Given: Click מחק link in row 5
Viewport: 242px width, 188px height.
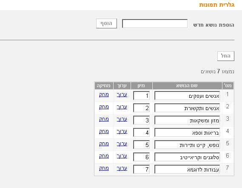Looking at the screenshot, I should [104, 144].
